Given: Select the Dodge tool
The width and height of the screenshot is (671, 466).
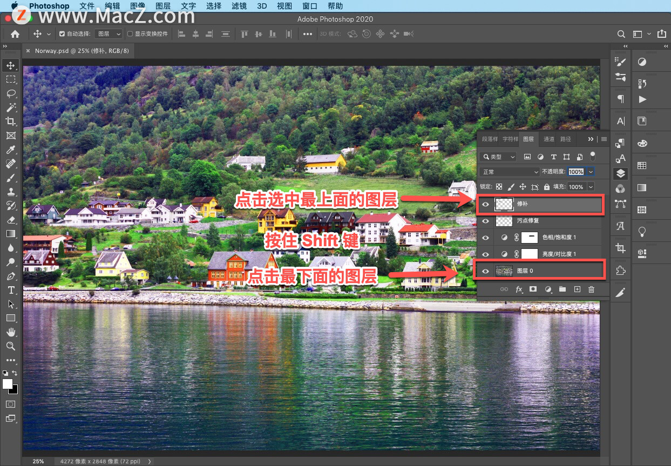Looking at the screenshot, I should (11, 262).
